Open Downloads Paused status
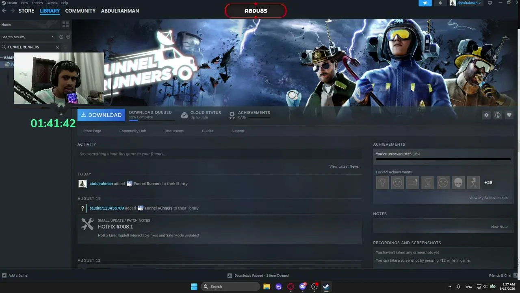 (x=258, y=276)
